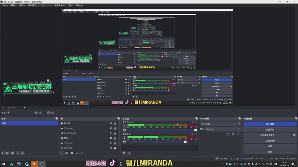Open the 工具(T) menu

pos(70,6)
